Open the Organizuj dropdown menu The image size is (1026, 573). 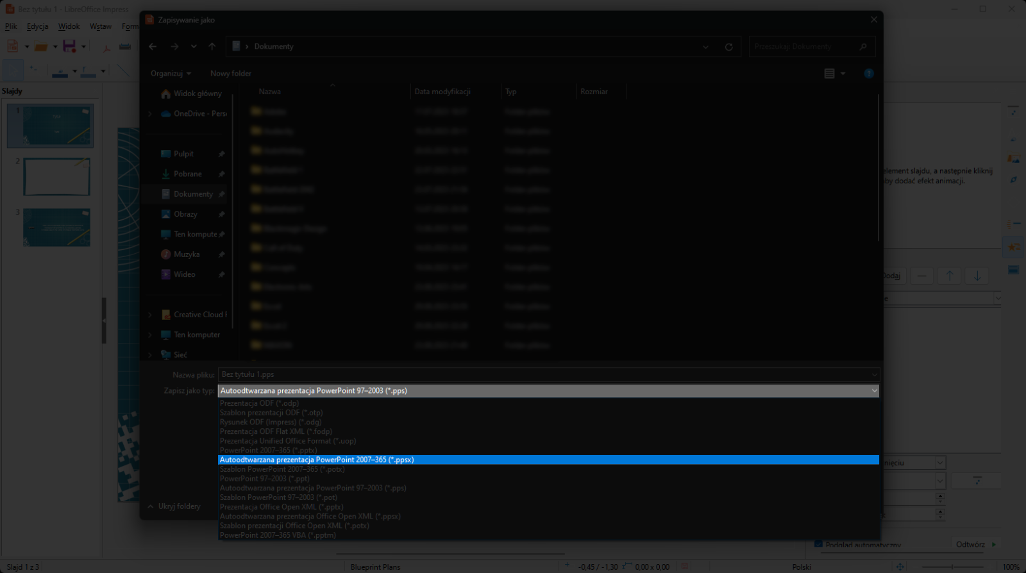click(171, 74)
